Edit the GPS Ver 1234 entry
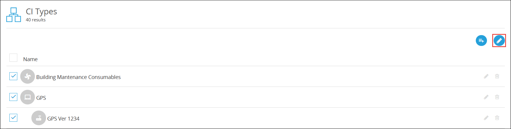This screenshot has height=129, width=511. pos(486,118)
